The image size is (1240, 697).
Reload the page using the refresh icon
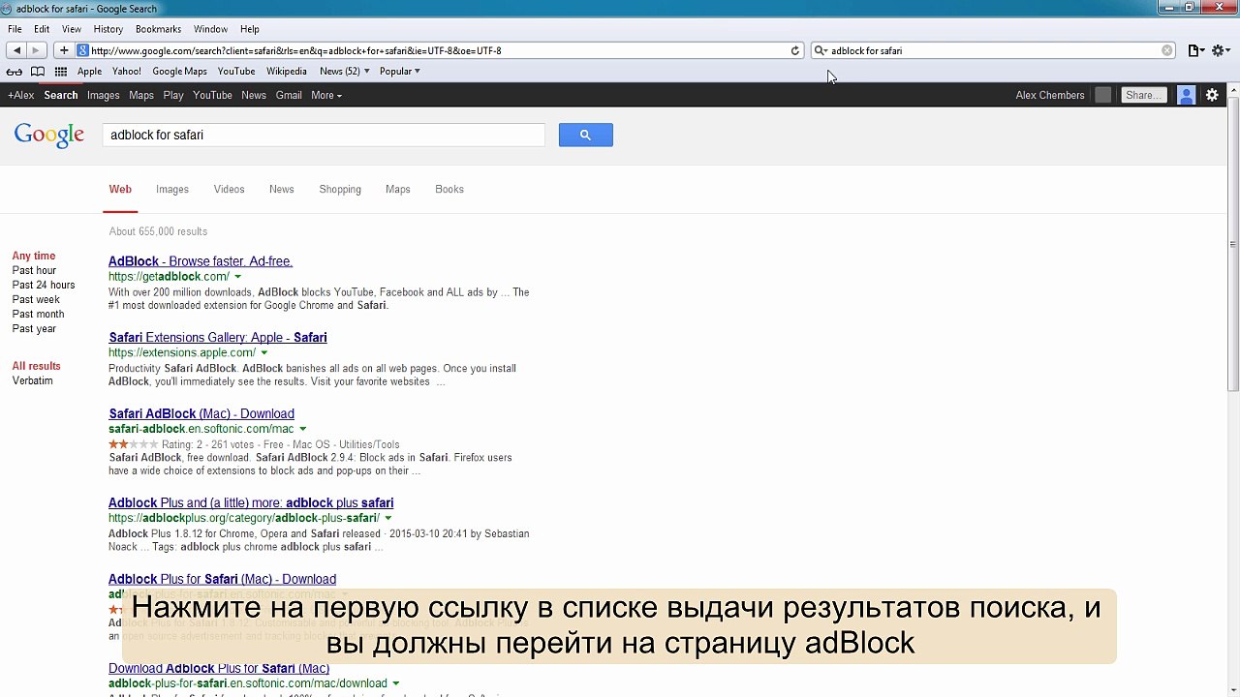click(x=795, y=50)
